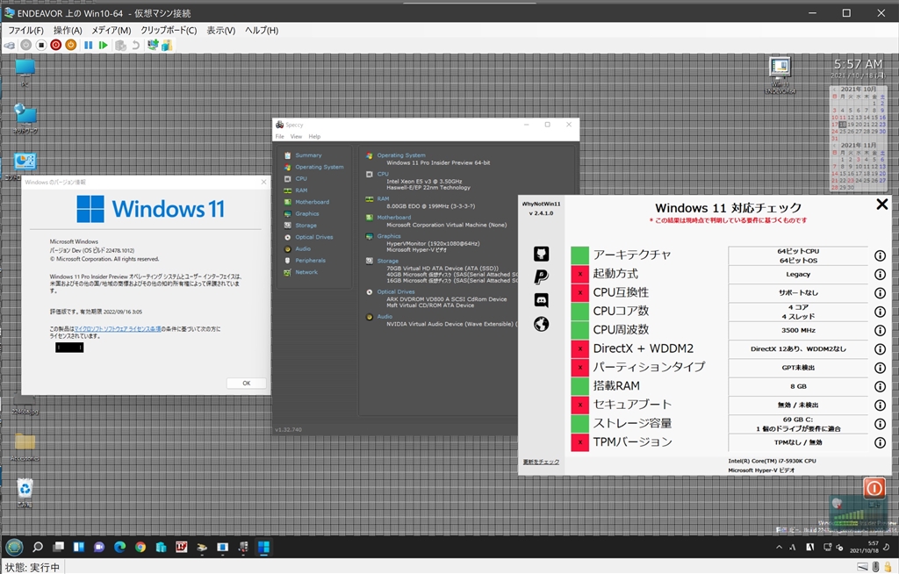Open the PayPal icon in WhyNotWin11
Image resolution: width=899 pixels, height=574 pixels.
tap(541, 277)
